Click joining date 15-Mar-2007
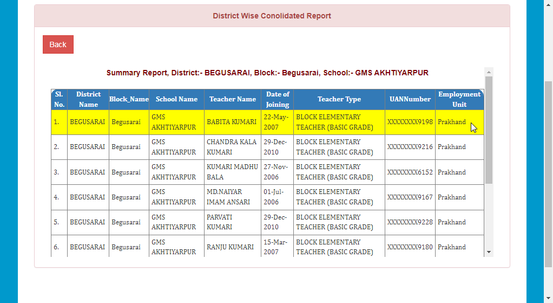This screenshot has width=553, height=303. point(275,247)
